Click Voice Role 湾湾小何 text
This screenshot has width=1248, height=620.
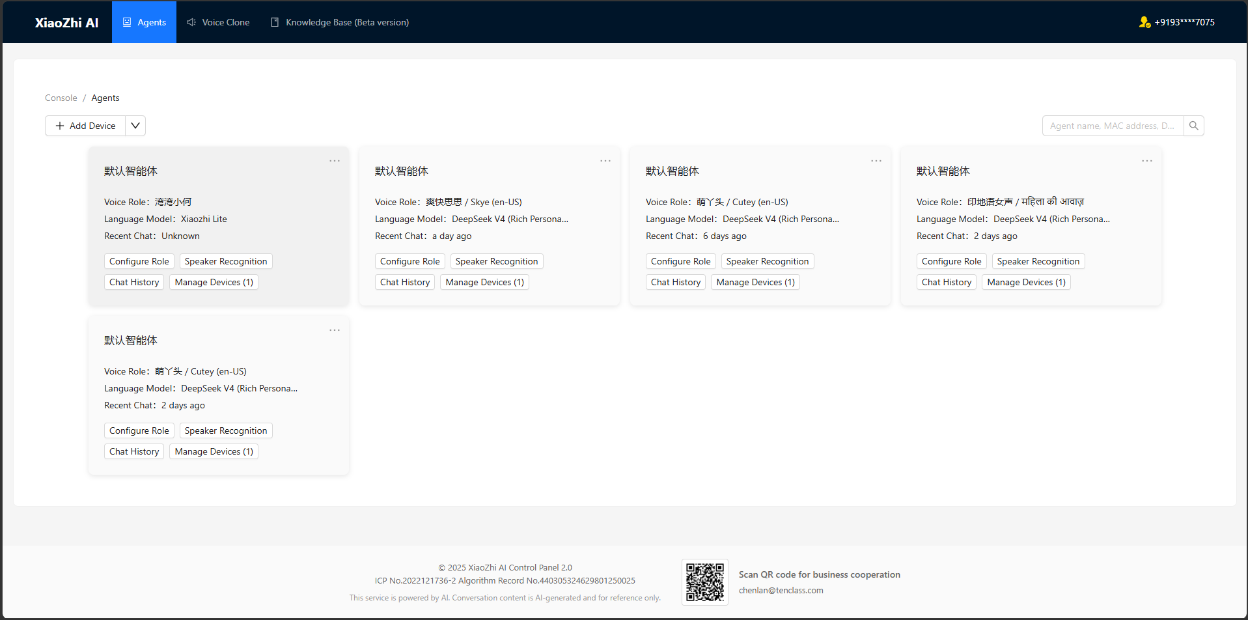[148, 202]
